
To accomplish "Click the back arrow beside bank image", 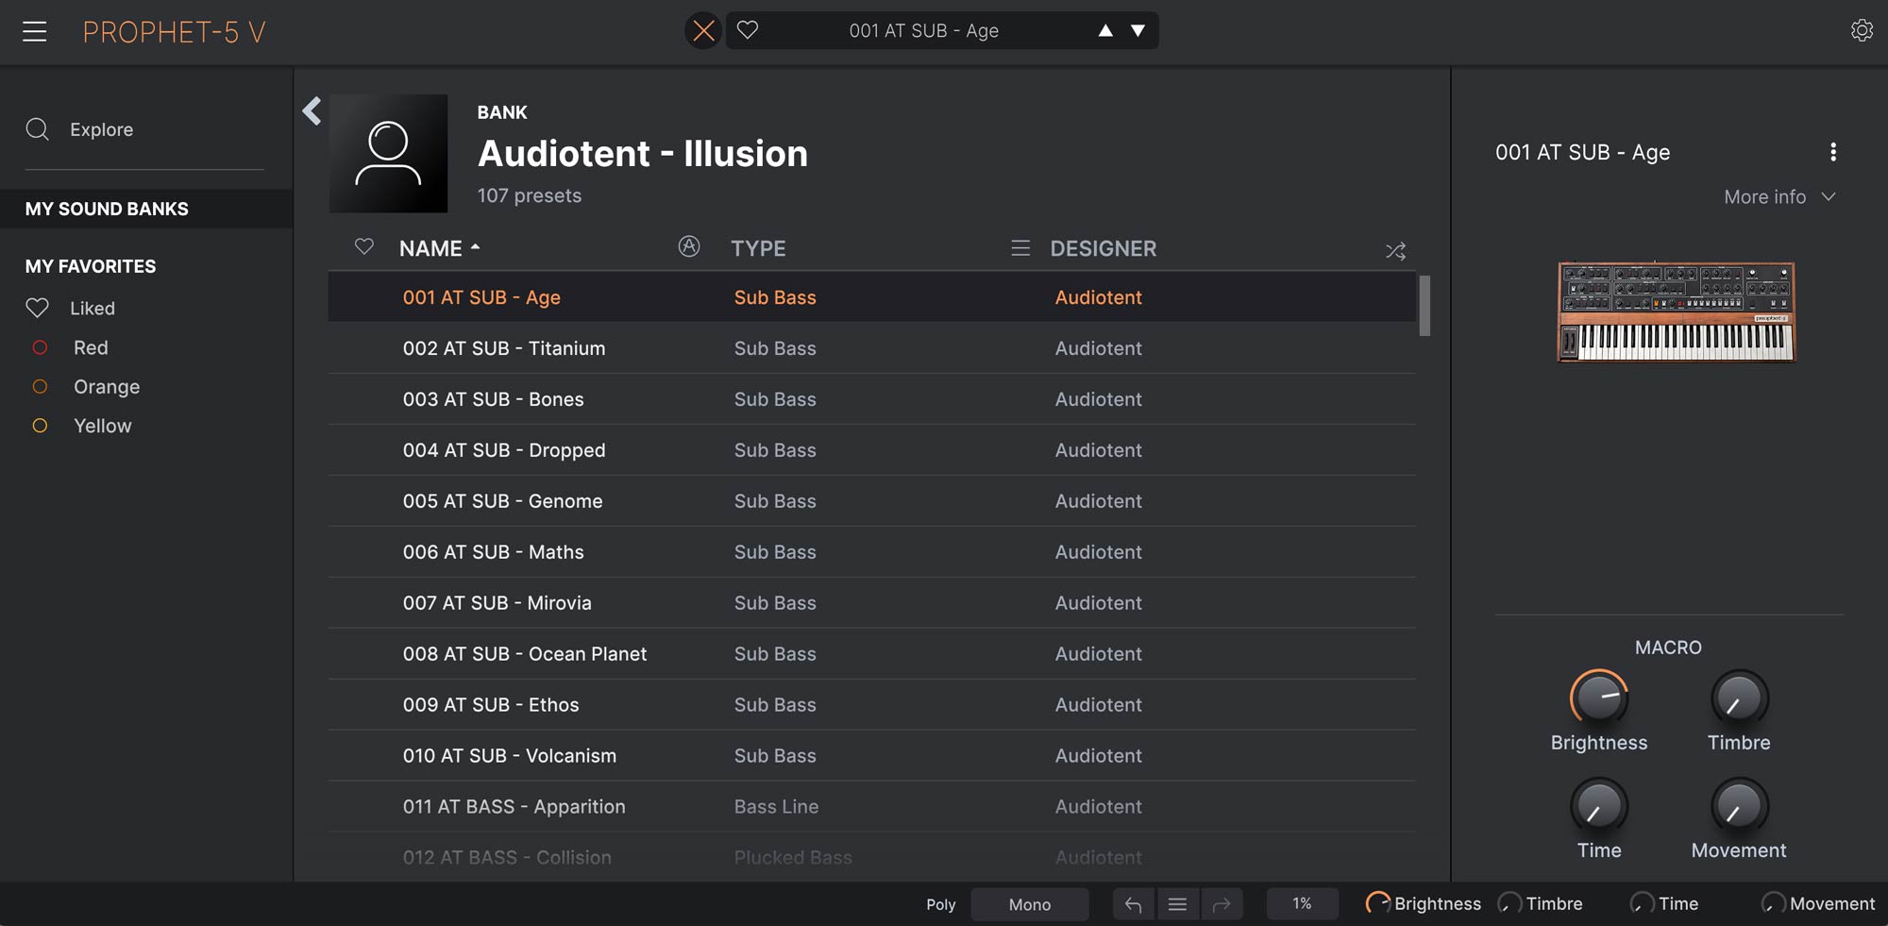I will [312, 111].
